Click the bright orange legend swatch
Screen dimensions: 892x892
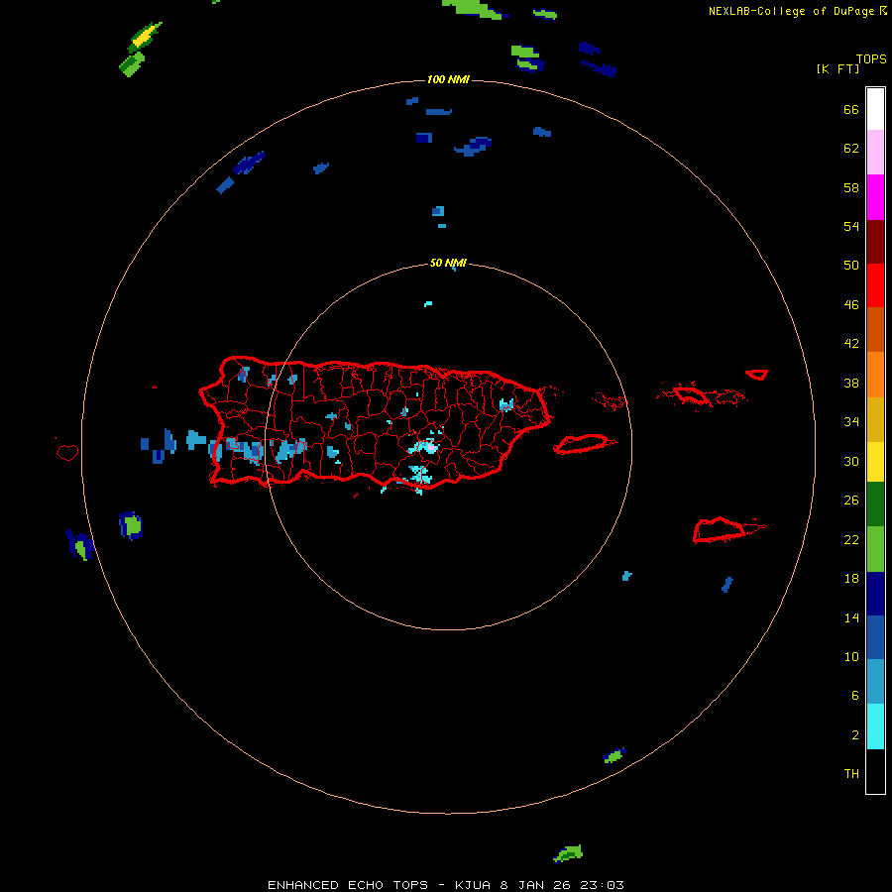tap(875, 375)
